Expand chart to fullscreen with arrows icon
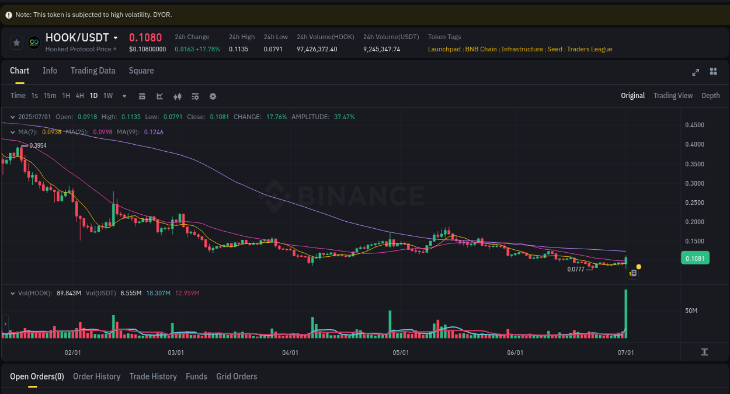Image resolution: width=730 pixels, height=394 pixels. [x=696, y=72]
